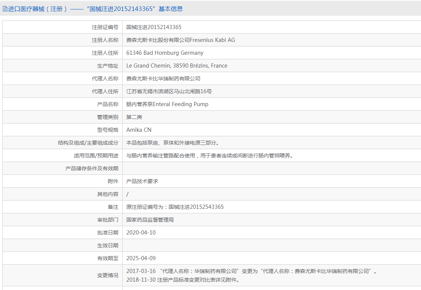Select the Fresenius Kabi AG registrant name
Viewport: 421px width, 290px height.
[181, 40]
